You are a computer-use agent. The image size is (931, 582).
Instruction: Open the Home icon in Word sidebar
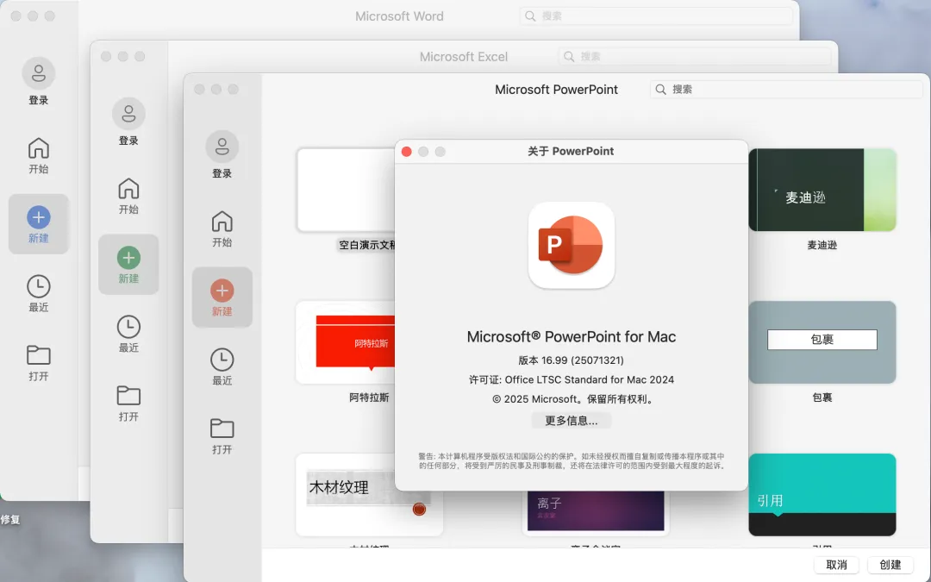tap(39, 148)
